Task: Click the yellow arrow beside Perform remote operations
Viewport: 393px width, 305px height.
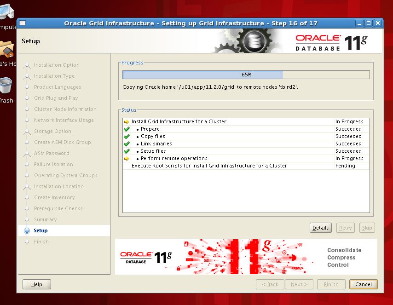Action: coord(127,159)
